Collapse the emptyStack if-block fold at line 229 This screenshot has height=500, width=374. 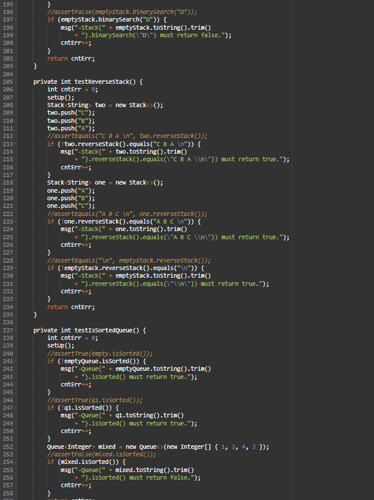(x=16, y=268)
